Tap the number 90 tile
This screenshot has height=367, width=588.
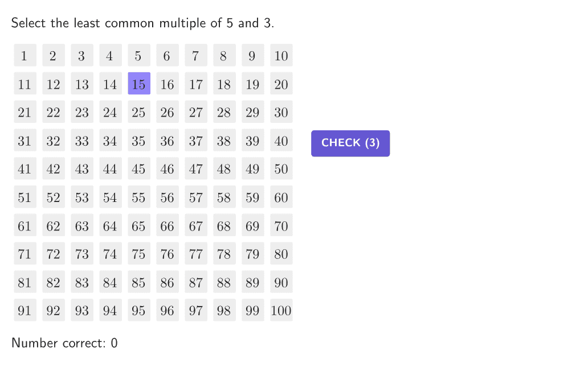[281, 282]
